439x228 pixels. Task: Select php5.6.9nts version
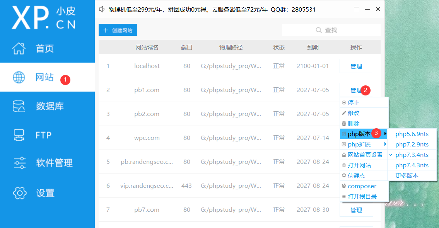click(412, 134)
